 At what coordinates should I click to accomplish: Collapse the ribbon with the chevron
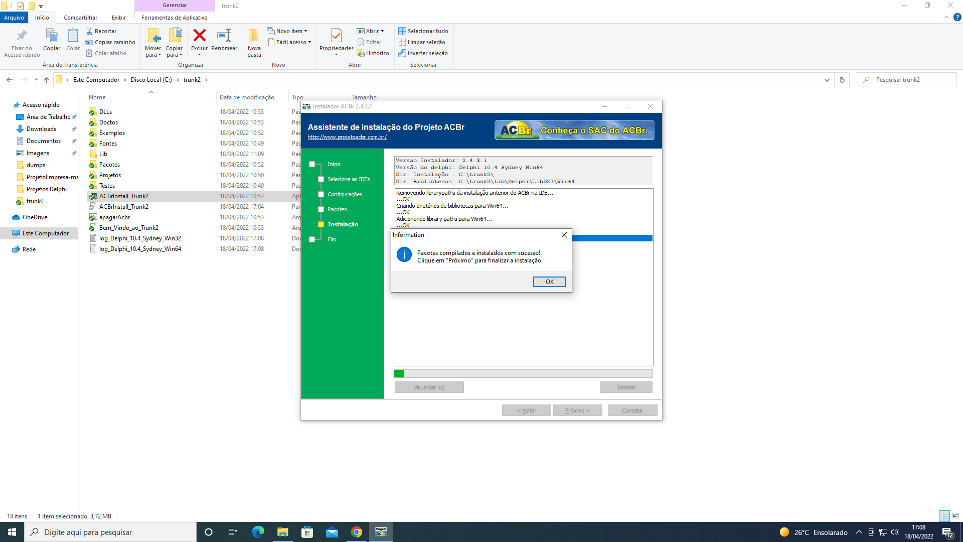(946, 17)
